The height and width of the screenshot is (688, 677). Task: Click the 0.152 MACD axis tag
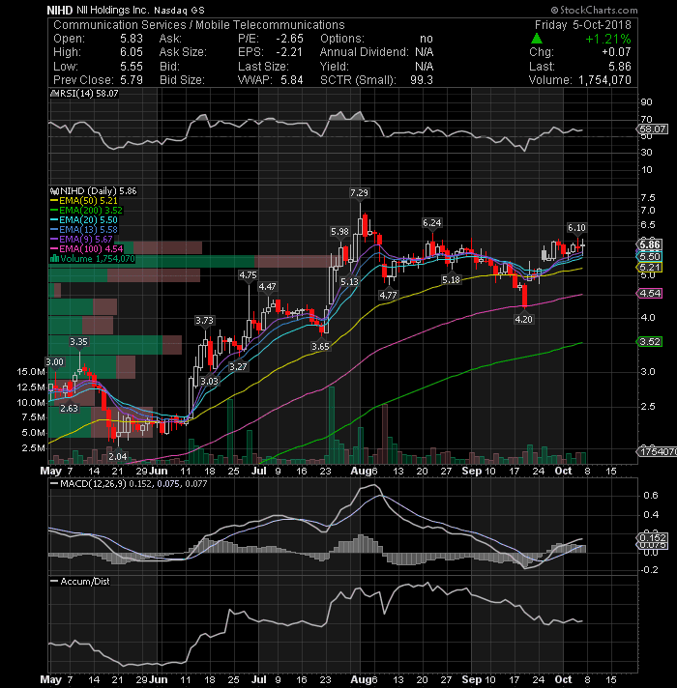point(653,537)
